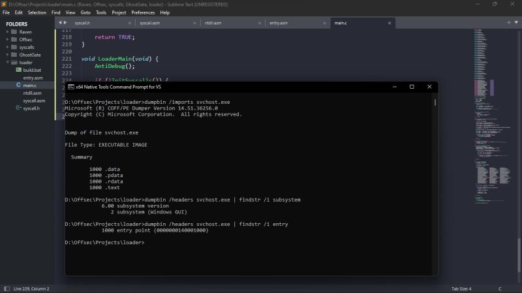Collapse the loader folder
Viewport: 522px width, 293px height.
7,62
